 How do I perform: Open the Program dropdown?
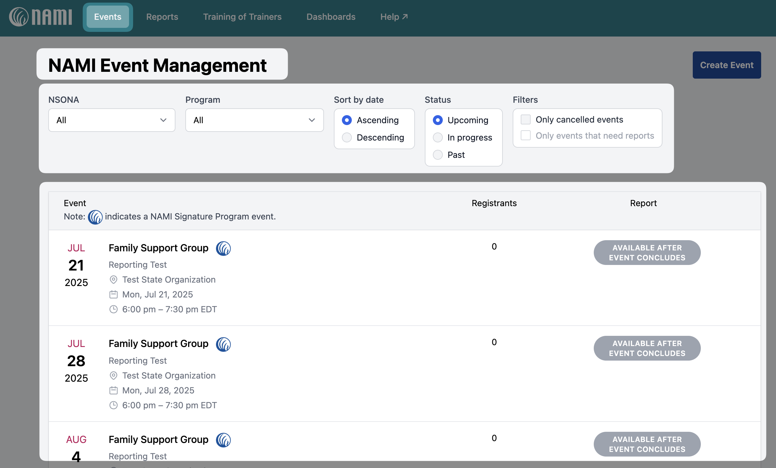[x=254, y=120]
